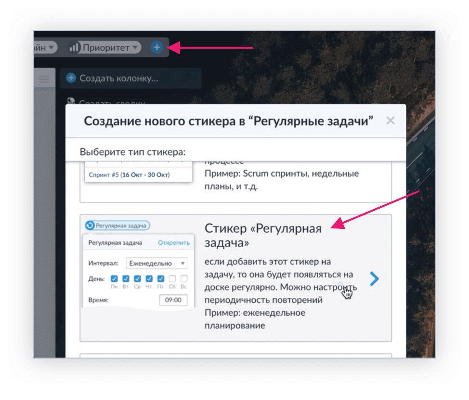
Task: Click the 09:00 time field
Action: tap(173, 300)
